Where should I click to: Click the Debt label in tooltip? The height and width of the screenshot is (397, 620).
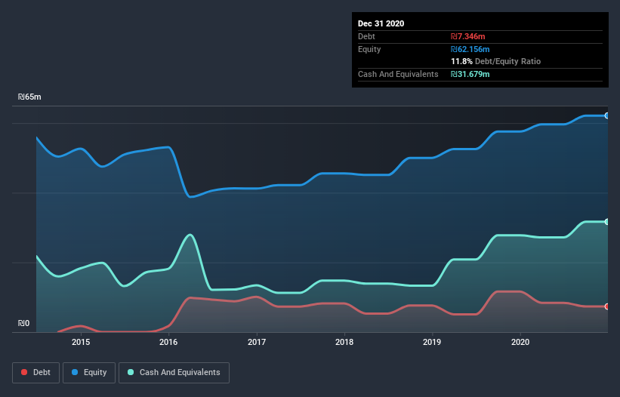[x=366, y=36]
